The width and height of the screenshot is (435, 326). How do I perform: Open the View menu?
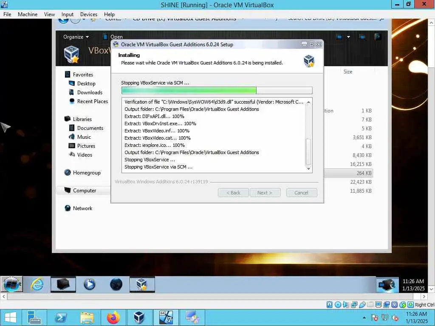[x=49, y=14]
